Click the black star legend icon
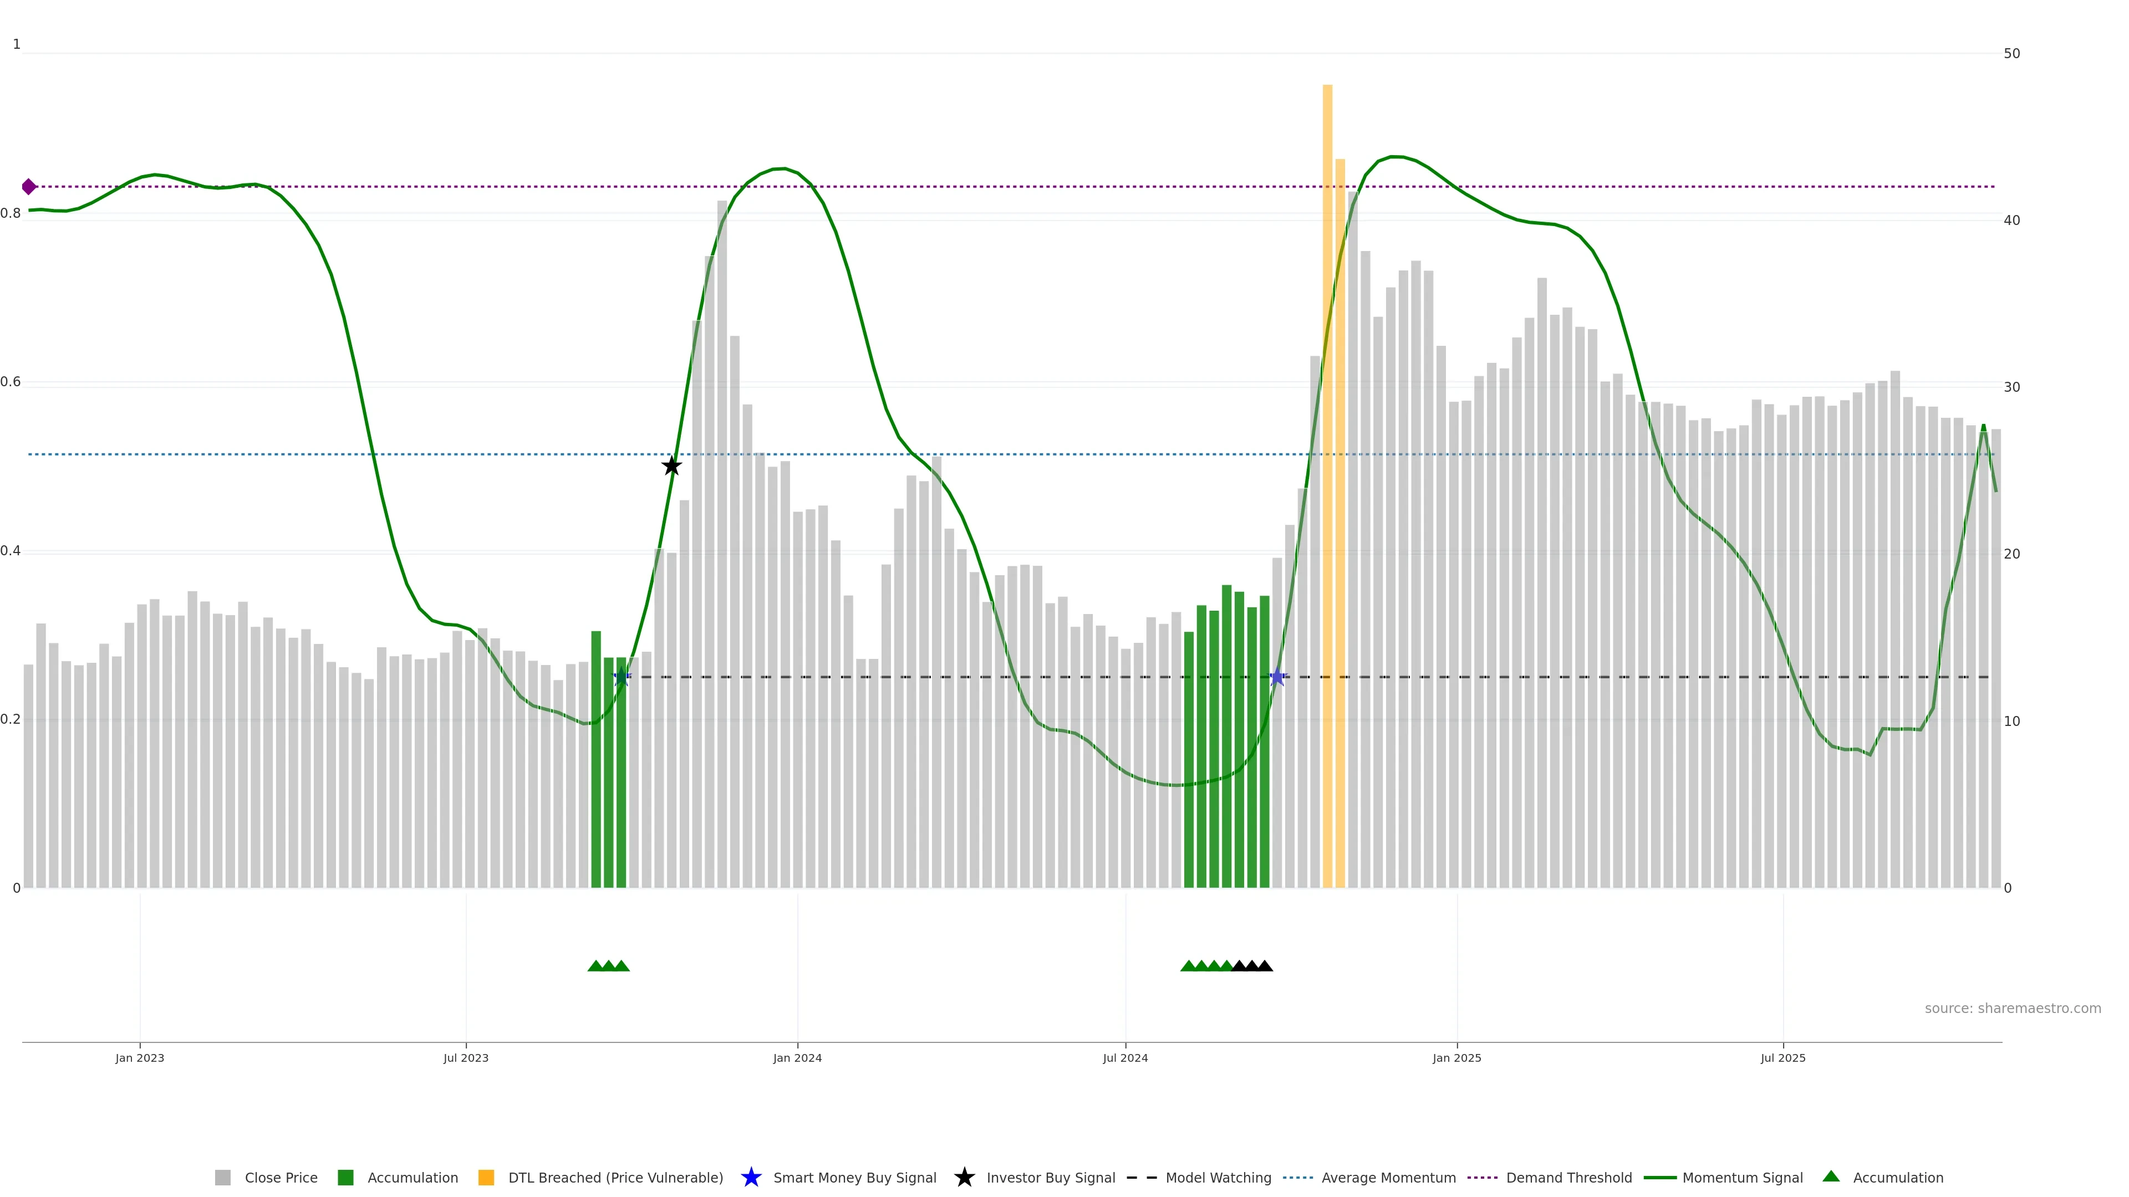Image resolution: width=2129 pixels, height=1197 pixels. click(x=964, y=1177)
